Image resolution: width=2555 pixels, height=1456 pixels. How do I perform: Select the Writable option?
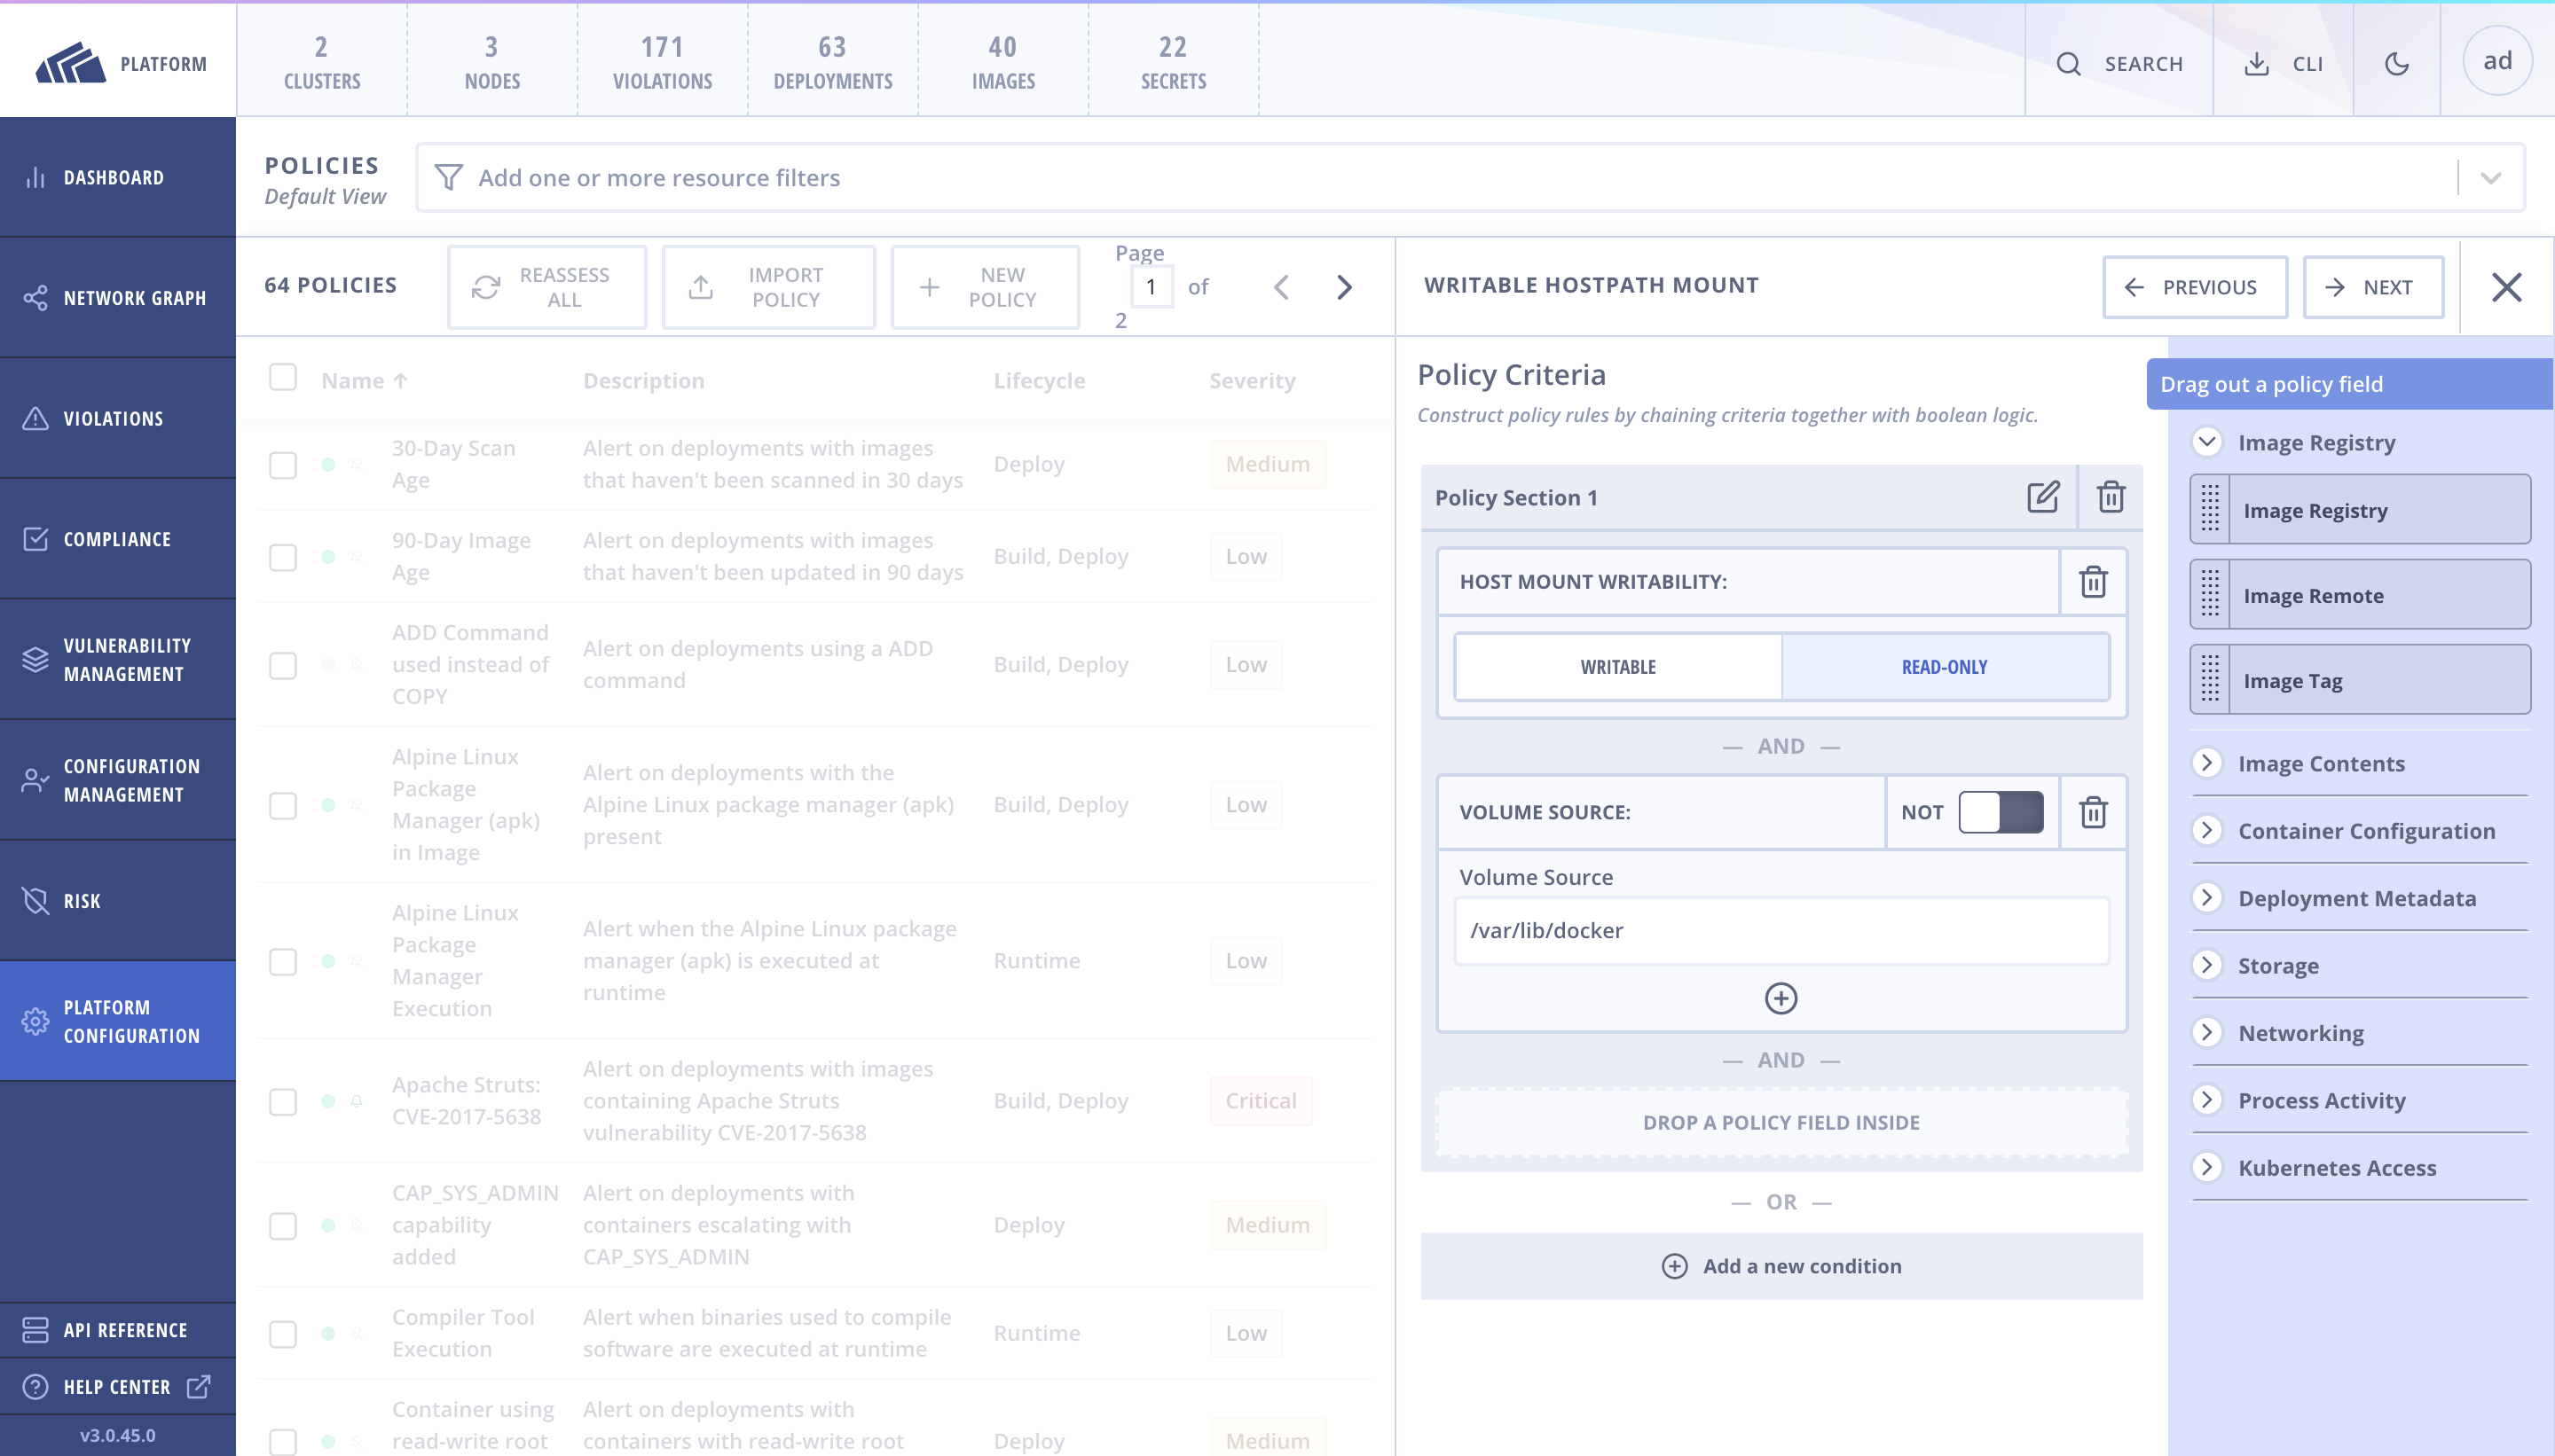point(1617,667)
